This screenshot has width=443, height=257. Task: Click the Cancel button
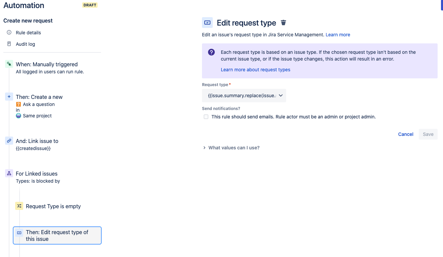click(405, 134)
